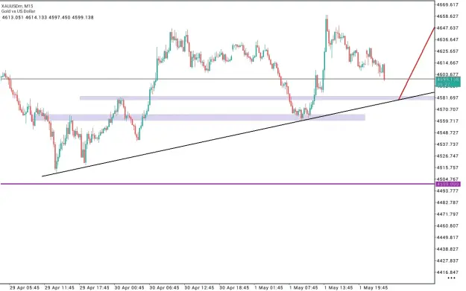466x291 pixels.
Task: Click time axis label 29 Apr 17:45
Action: 94,288
